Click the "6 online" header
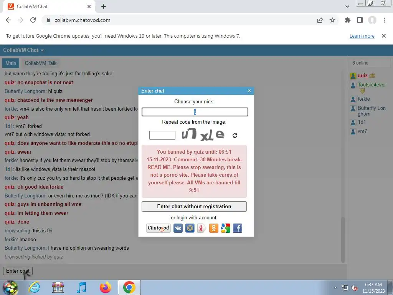393x295 pixels. click(x=360, y=63)
